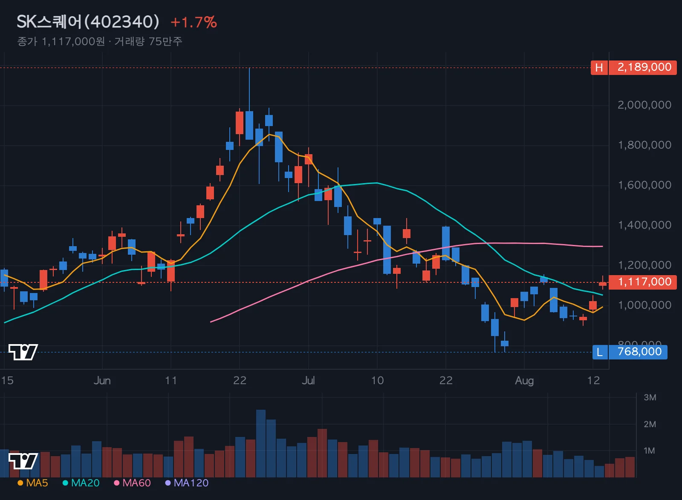Click the stock title SK스퀘어(402340)

[88, 22]
